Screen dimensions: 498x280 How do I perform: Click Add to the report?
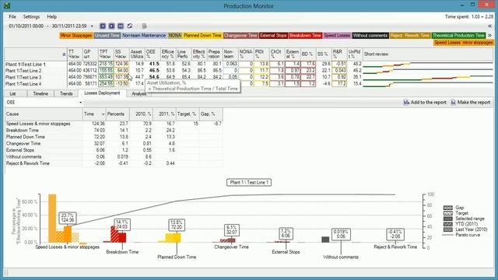click(x=425, y=102)
